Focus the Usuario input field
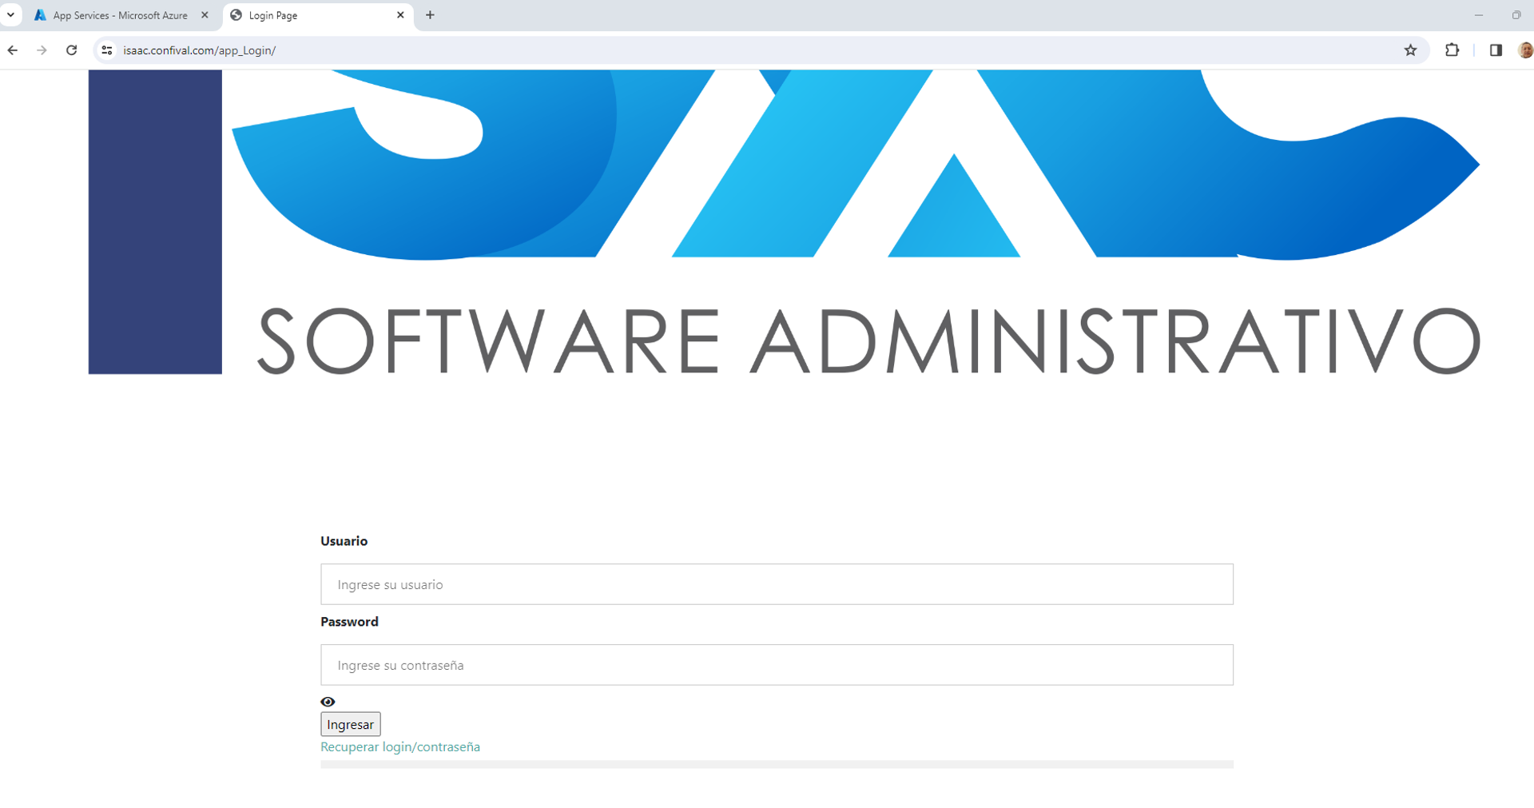 point(776,584)
